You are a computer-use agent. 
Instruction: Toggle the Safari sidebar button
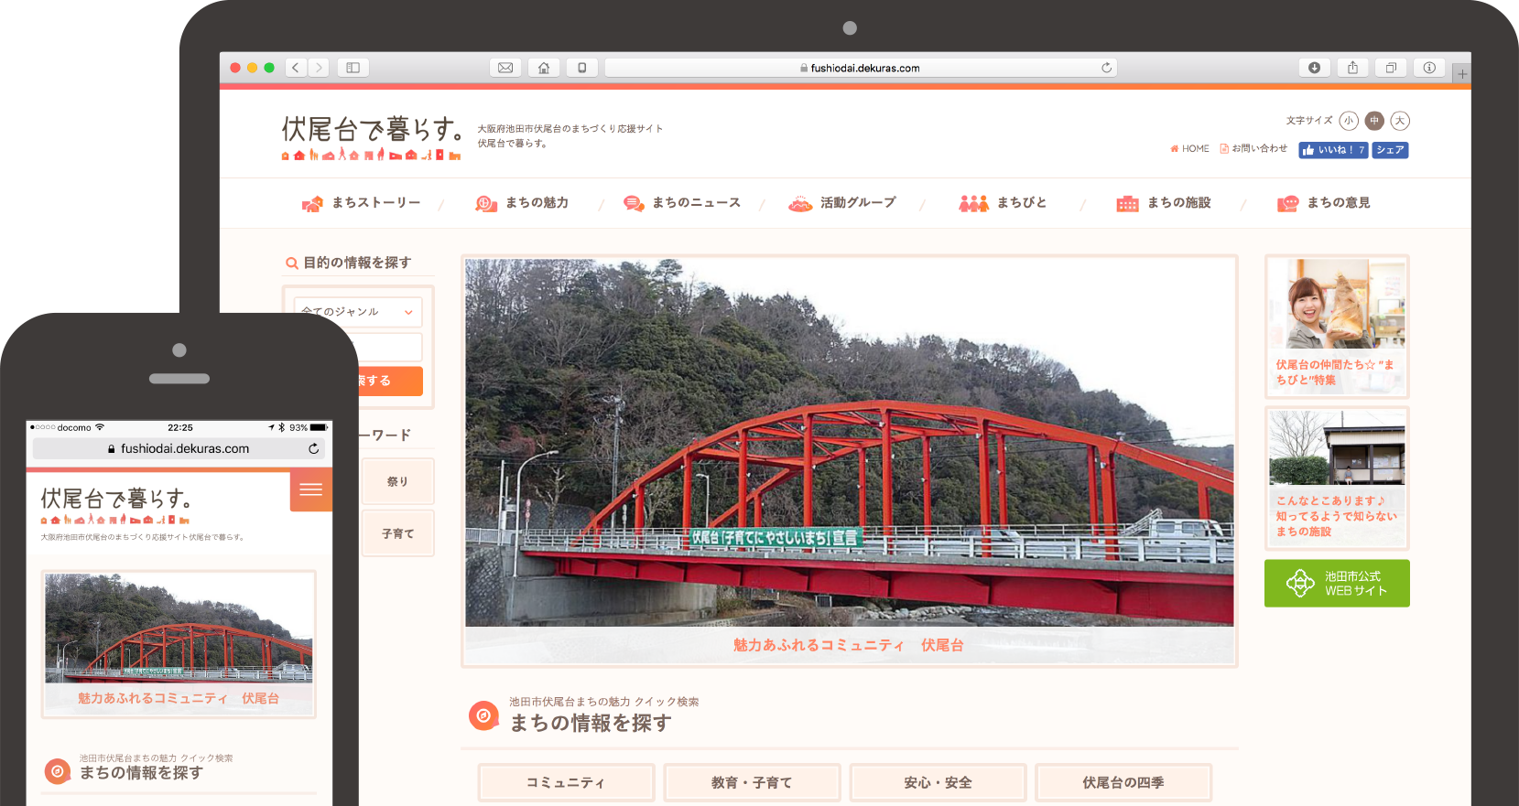(x=353, y=68)
